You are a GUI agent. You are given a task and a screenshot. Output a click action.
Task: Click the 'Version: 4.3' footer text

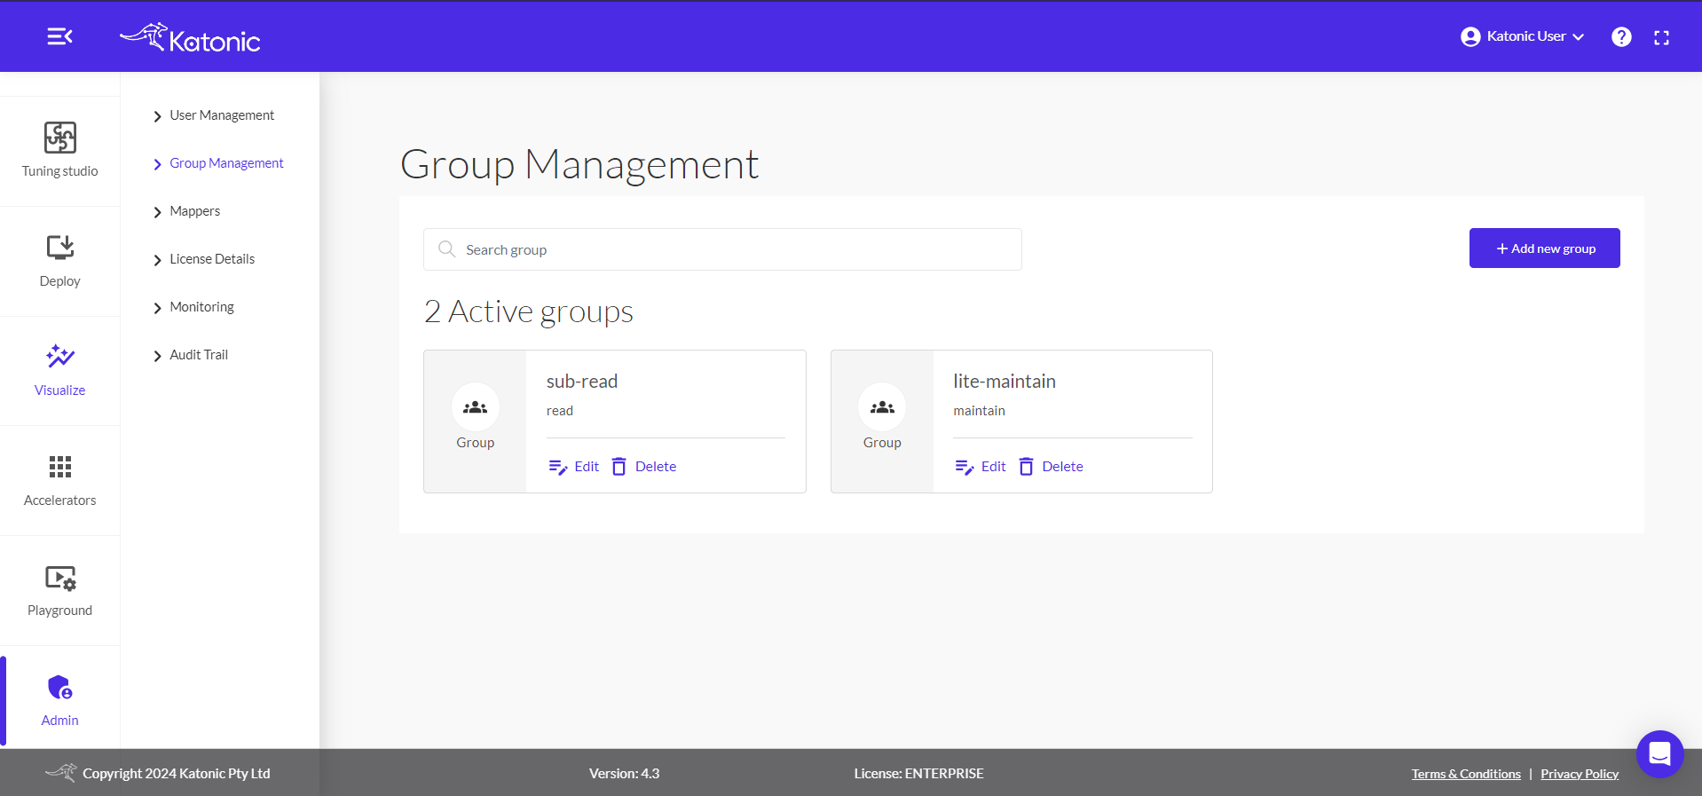624,774
